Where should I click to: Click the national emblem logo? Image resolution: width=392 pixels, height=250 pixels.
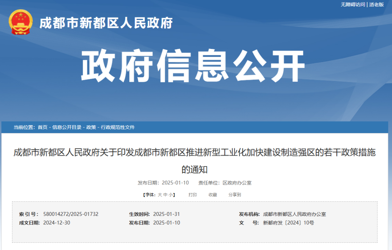click(20, 22)
